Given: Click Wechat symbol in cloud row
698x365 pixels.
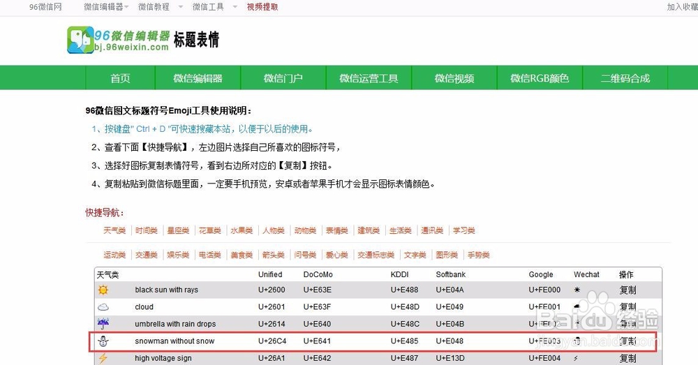Looking at the screenshot, I should [x=577, y=306].
